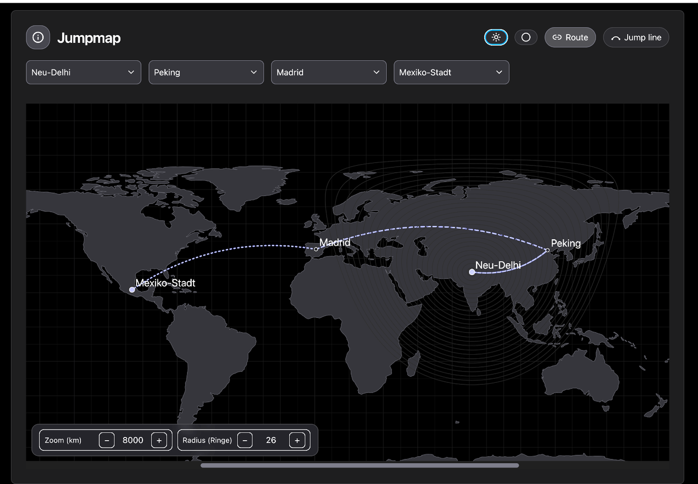The width and height of the screenshot is (698, 484).
Task: Click the horizontal map scrollbar
Action: tap(359, 466)
